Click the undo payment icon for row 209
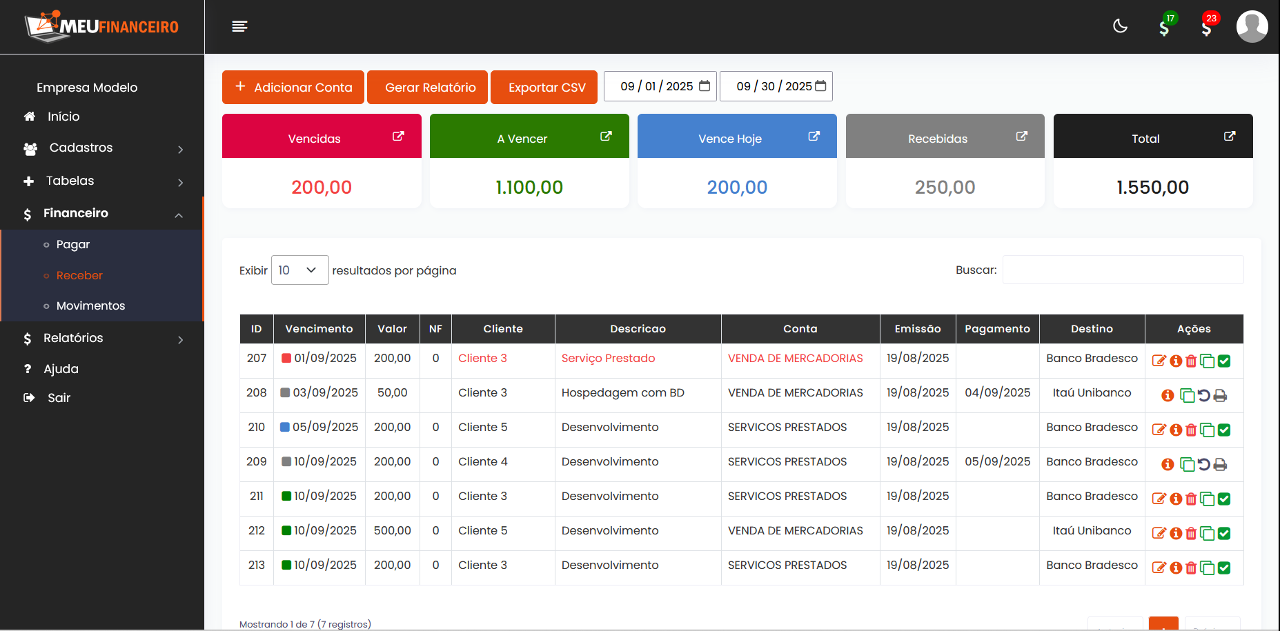Viewport: 1280px width, 631px height. click(1204, 464)
